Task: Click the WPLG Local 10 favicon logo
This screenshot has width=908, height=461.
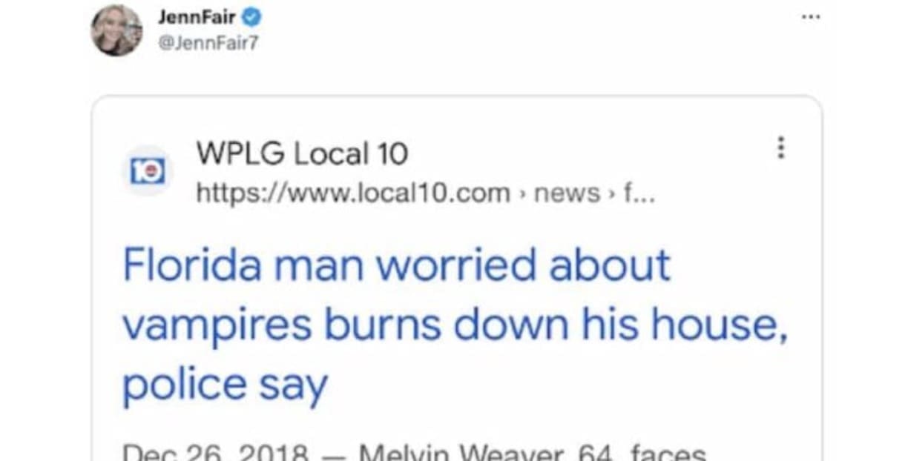Action: click(147, 171)
